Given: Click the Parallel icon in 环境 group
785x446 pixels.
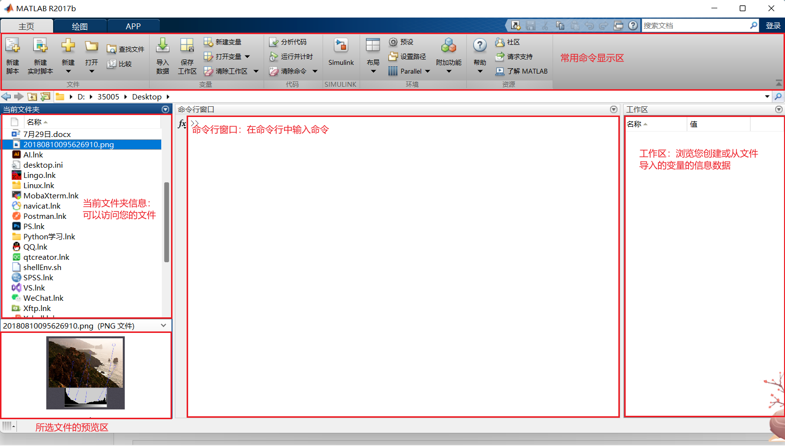Looking at the screenshot, I should coord(393,71).
